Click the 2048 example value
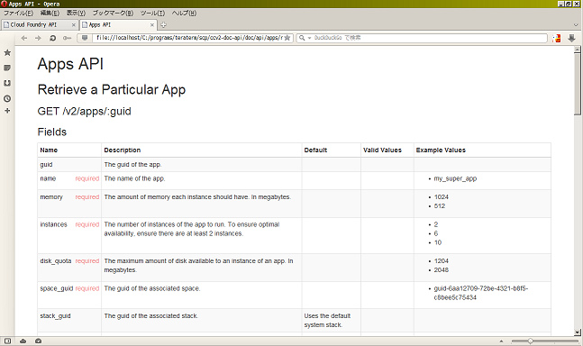This screenshot has height=346, width=583. (x=442, y=269)
